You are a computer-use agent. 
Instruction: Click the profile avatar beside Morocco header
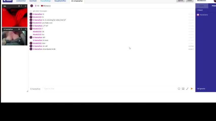[32, 6]
